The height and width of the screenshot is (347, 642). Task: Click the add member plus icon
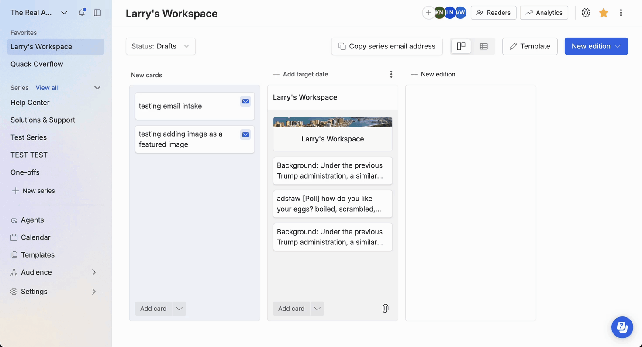point(428,13)
